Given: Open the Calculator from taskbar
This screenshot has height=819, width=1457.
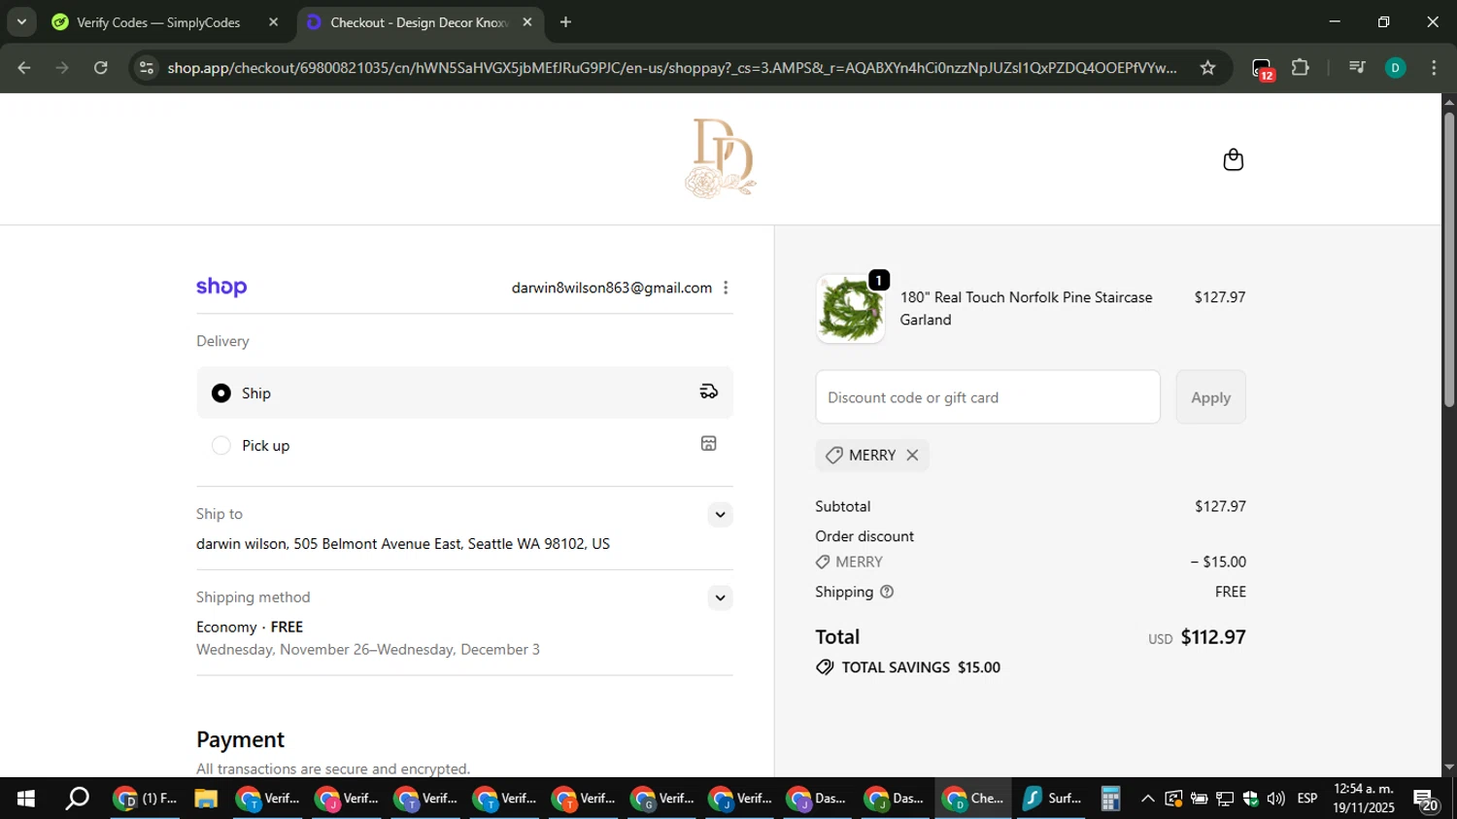Looking at the screenshot, I should [1110, 799].
